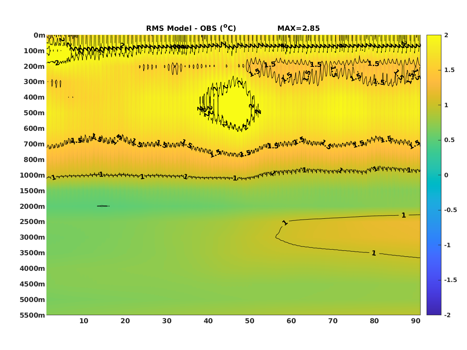Click the colorbar tick label "-1"

[447, 245]
